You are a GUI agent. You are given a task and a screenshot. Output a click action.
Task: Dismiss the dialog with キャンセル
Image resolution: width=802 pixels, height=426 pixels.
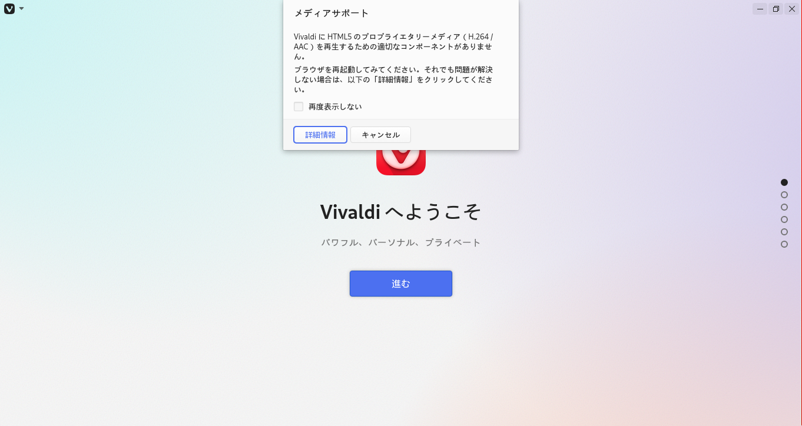click(x=380, y=135)
